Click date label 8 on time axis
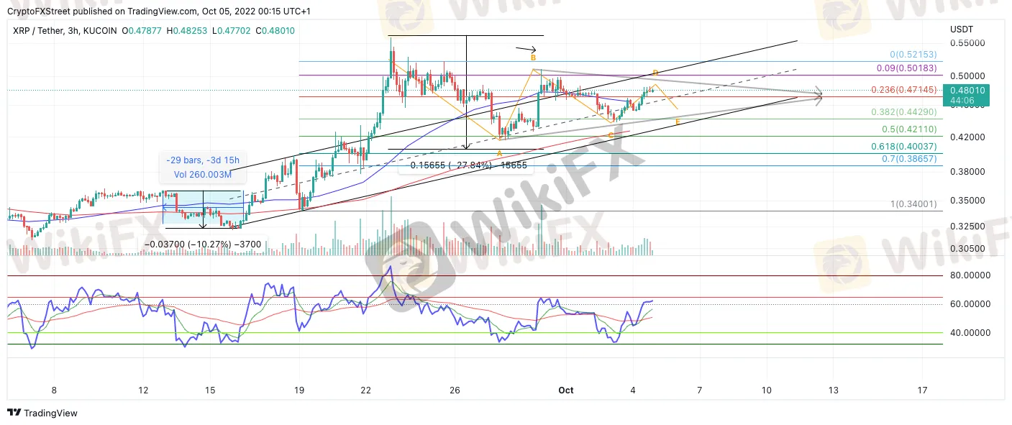The image size is (1012, 425). (53, 390)
